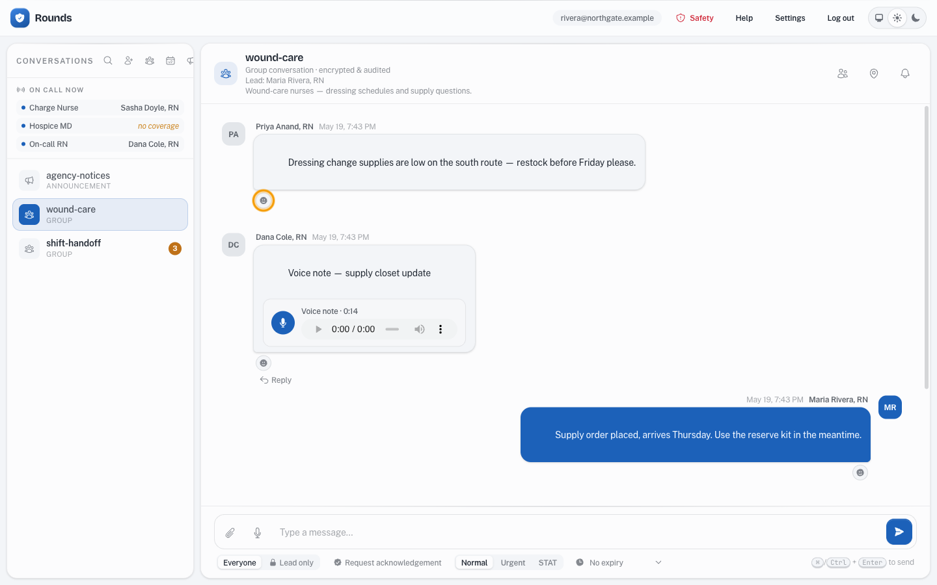Open the Safety page
This screenshot has width=937, height=585.
(x=695, y=18)
